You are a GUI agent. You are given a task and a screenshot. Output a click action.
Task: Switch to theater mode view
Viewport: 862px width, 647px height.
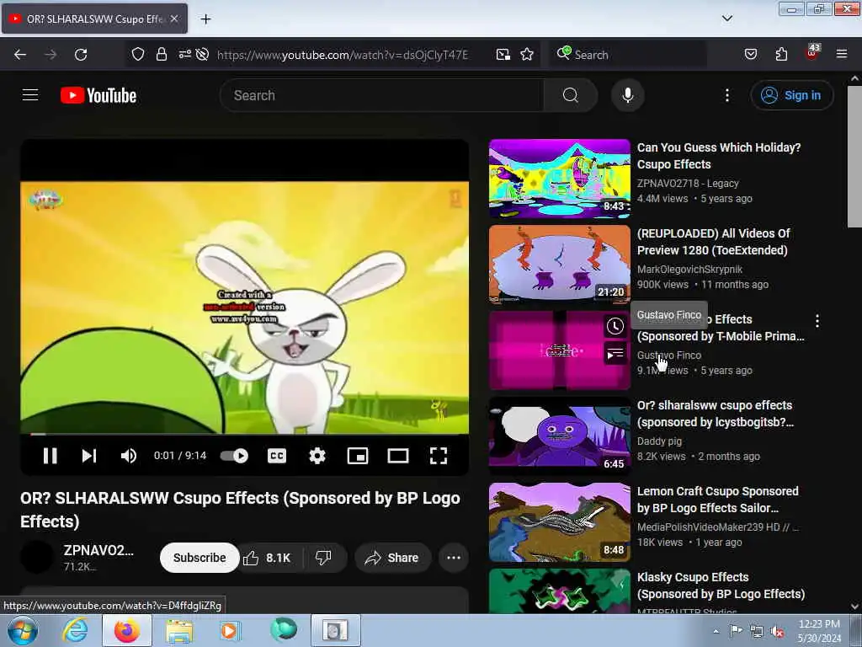pyautogui.click(x=398, y=456)
